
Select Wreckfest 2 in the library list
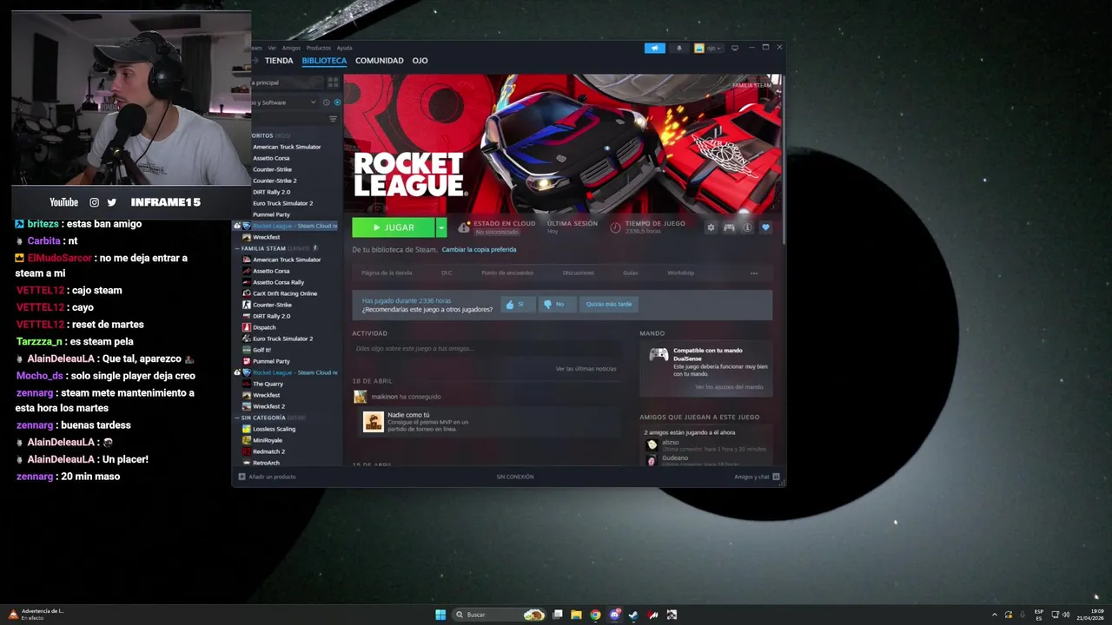[268, 406]
